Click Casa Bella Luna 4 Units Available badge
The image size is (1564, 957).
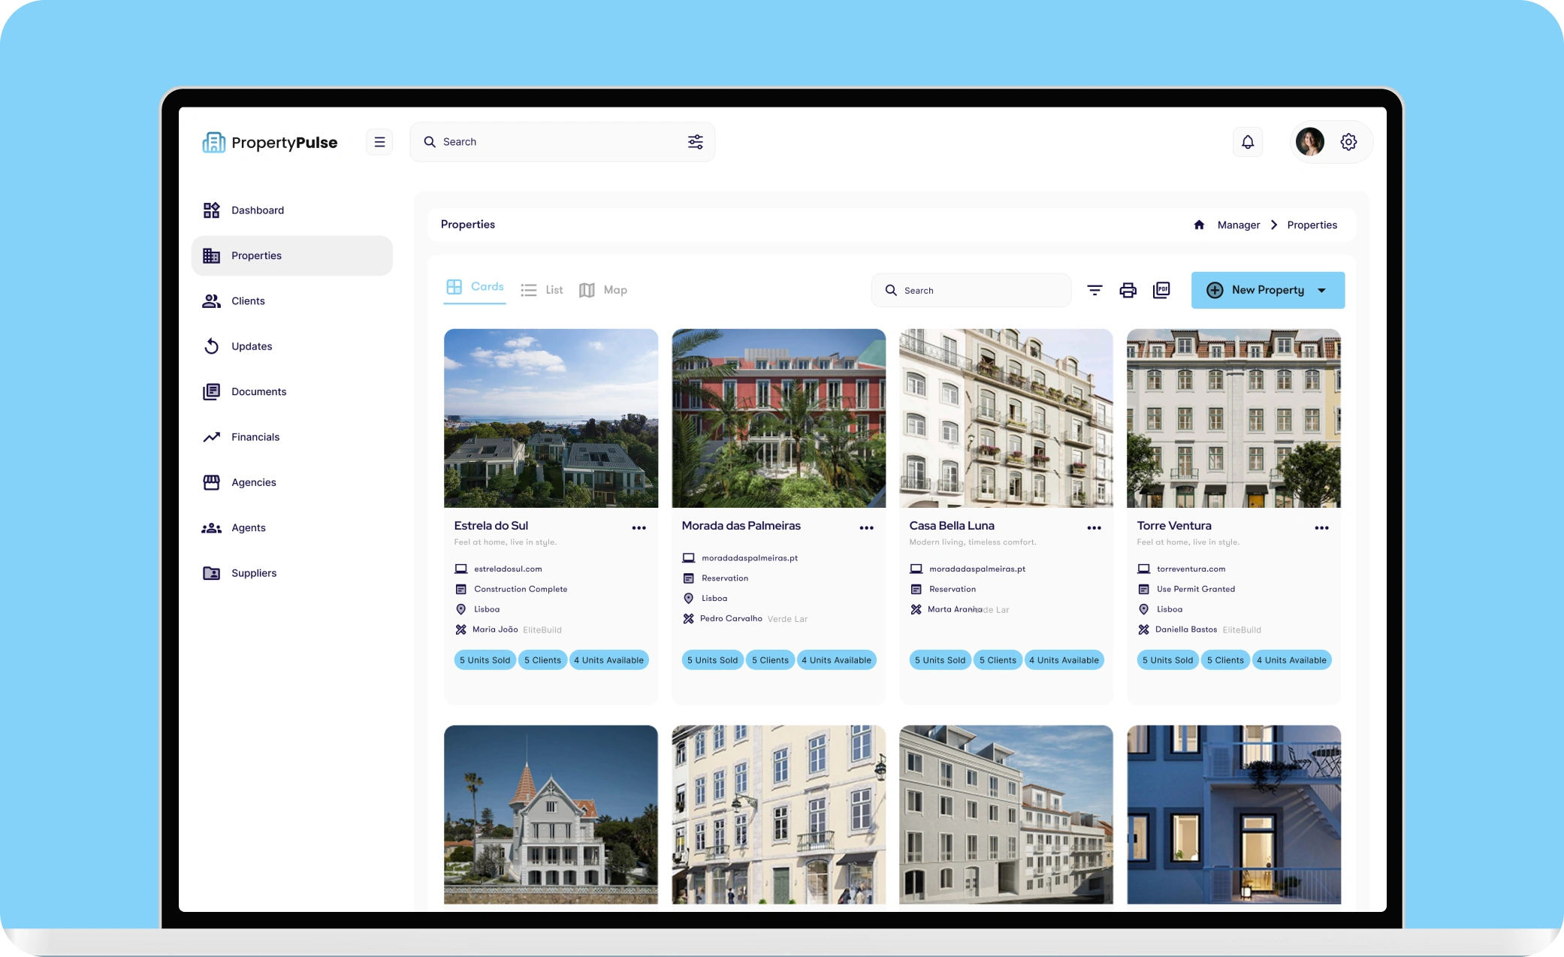coord(1064,660)
